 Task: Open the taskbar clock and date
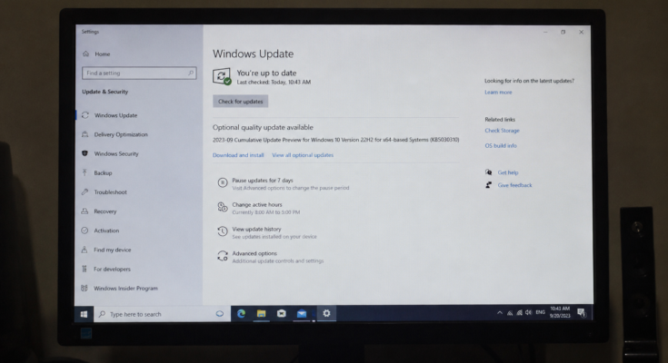pos(560,312)
